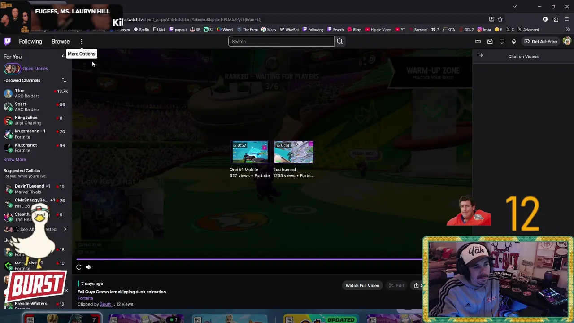Open the Fortnite category link
Image resolution: width=574 pixels, height=323 pixels.
(x=85, y=298)
